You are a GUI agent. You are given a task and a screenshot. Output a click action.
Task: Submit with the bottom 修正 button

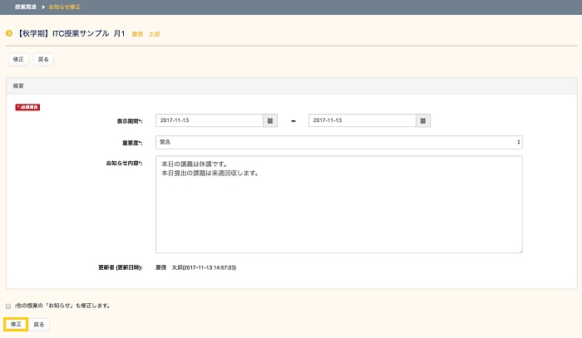tap(17, 324)
